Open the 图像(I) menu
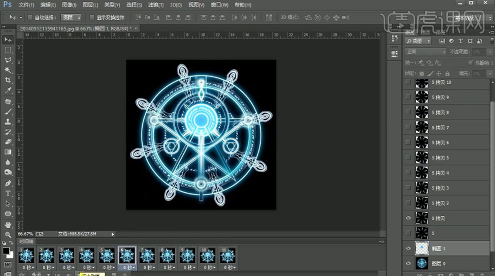Viewport: 495px width, 276px height. [x=69, y=5]
